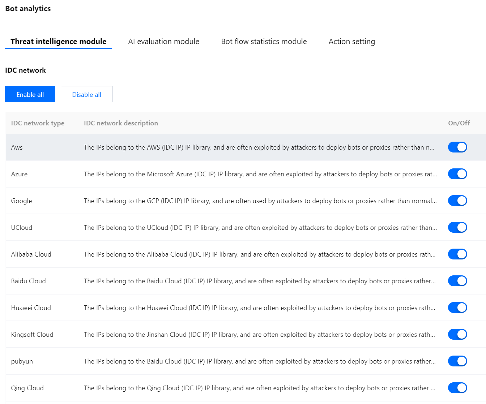Image resolution: width=486 pixels, height=404 pixels.
Task: Click the IDC network type column header
Action: [x=38, y=123]
